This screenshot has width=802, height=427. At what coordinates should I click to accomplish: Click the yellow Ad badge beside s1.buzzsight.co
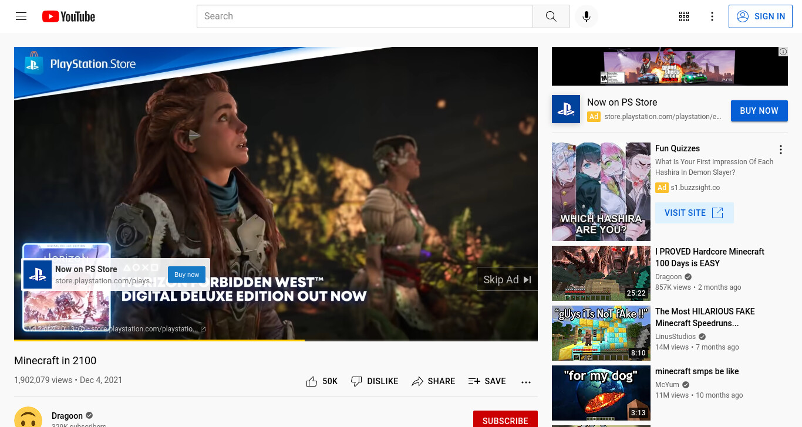pyautogui.click(x=662, y=188)
